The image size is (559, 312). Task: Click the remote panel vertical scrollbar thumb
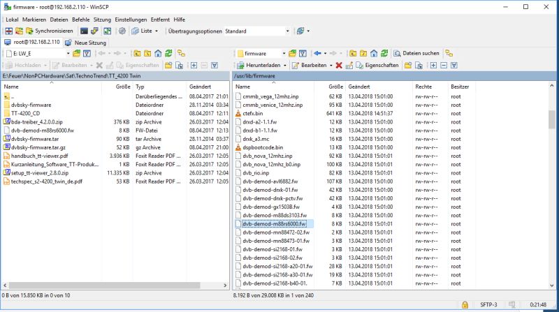552,119
